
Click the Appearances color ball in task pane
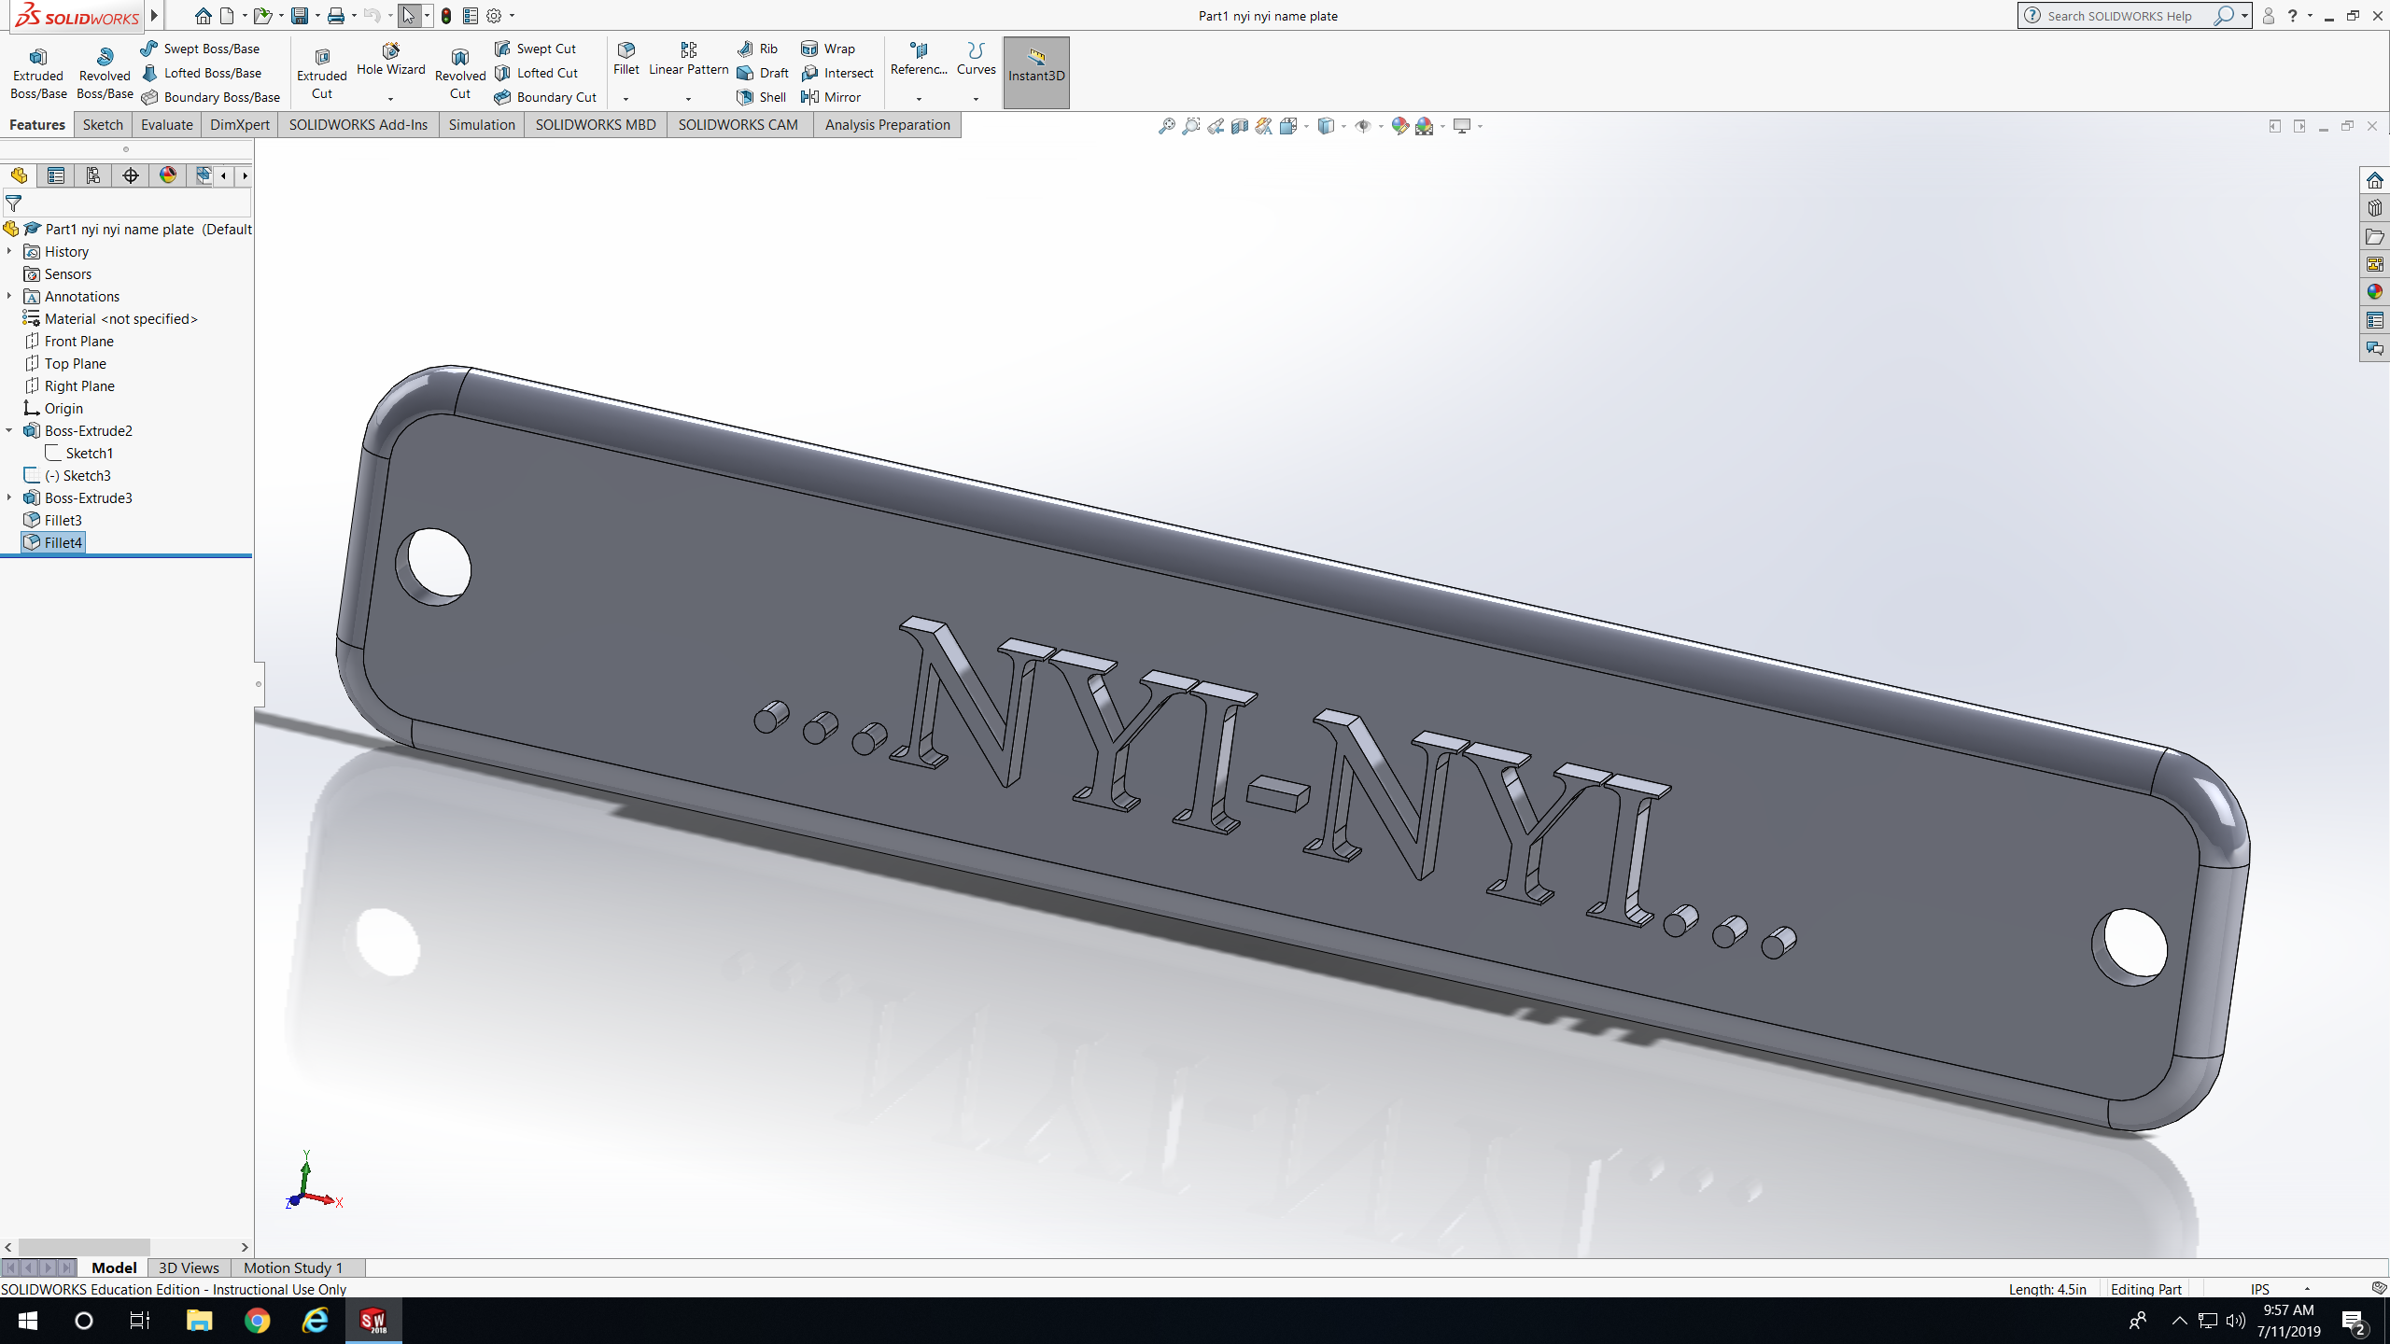pos(2374,292)
